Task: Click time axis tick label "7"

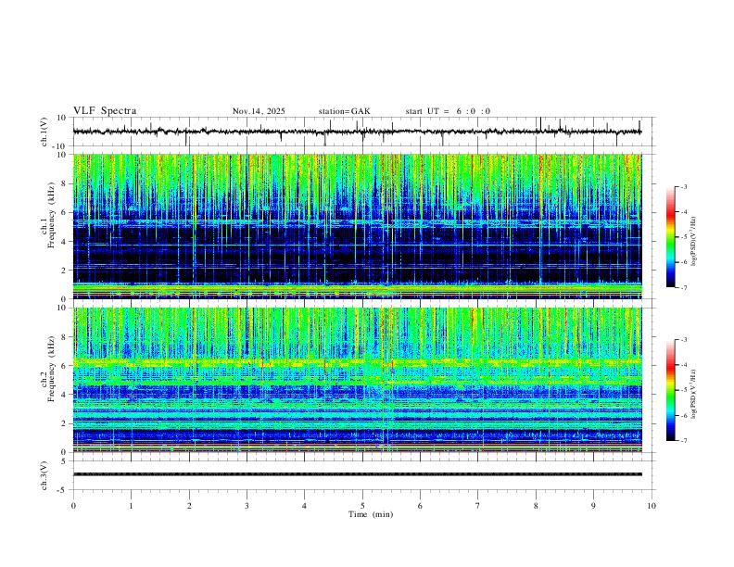Action: [478, 506]
